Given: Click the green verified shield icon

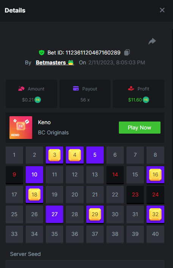Looking at the screenshot, I should pyautogui.click(x=42, y=53).
